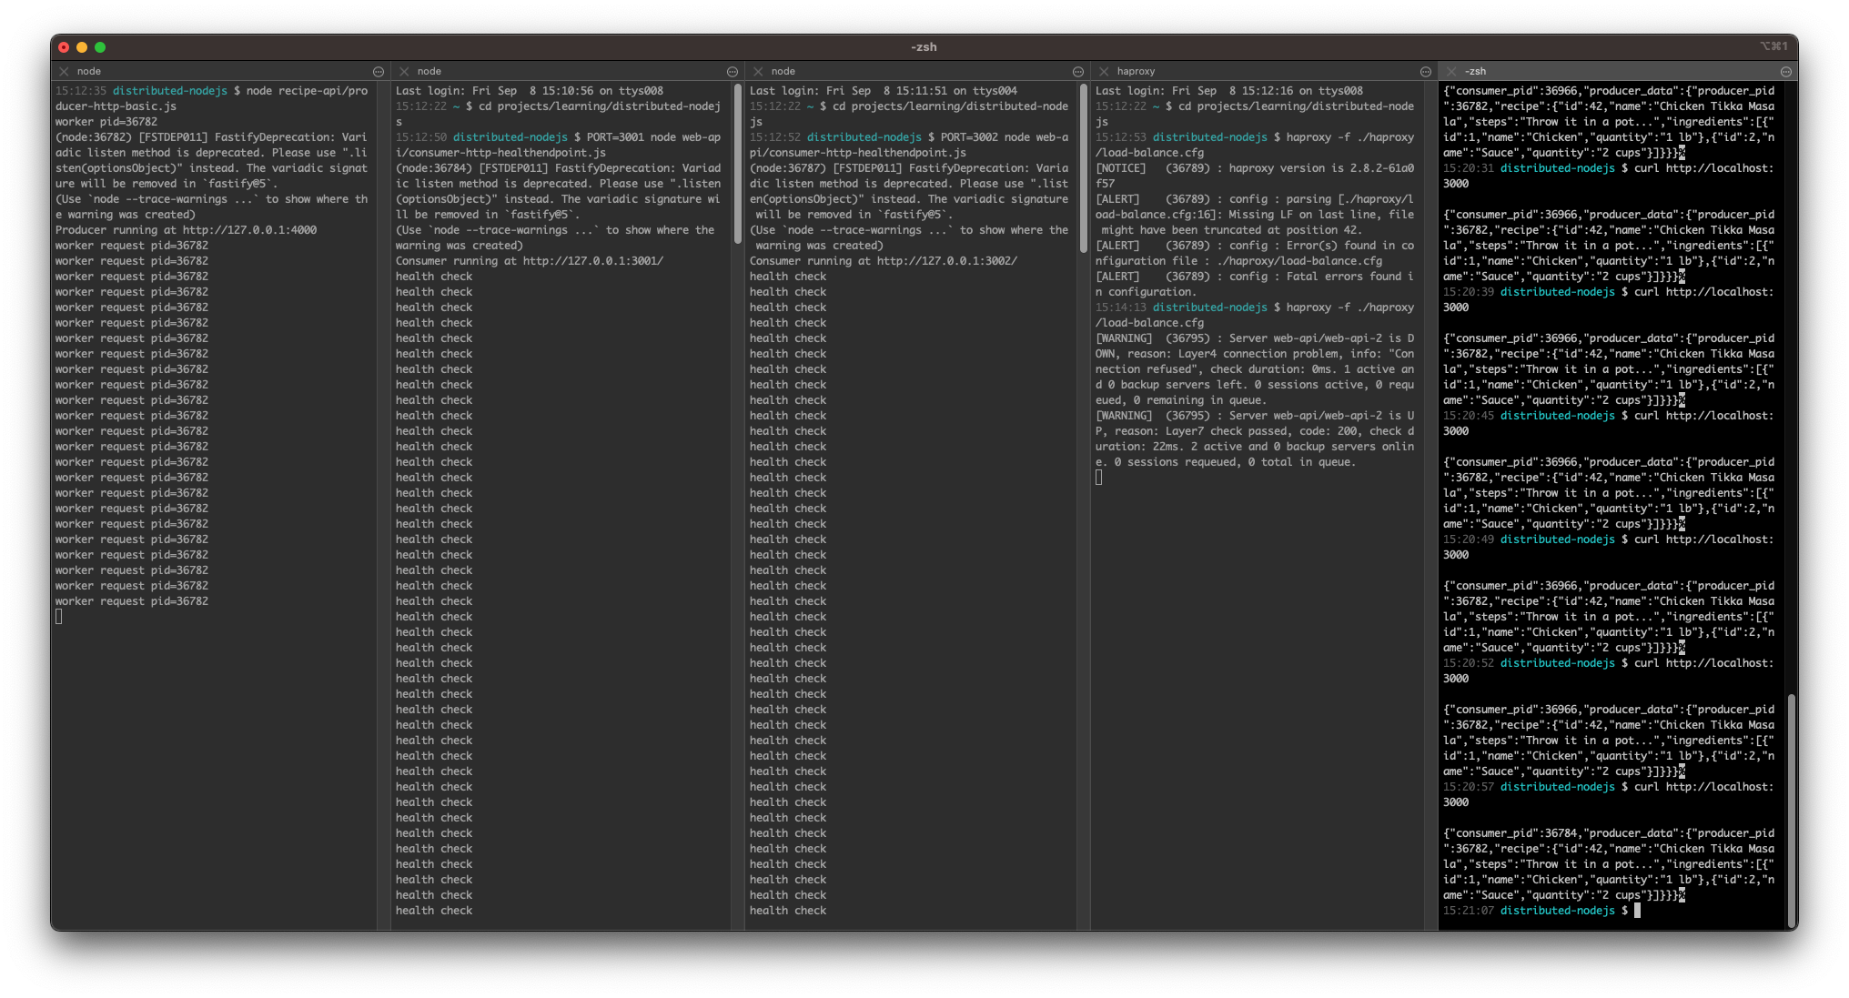Click the hollow cursor in haproxy pane
The height and width of the screenshot is (998, 1849).
click(x=1098, y=477)
